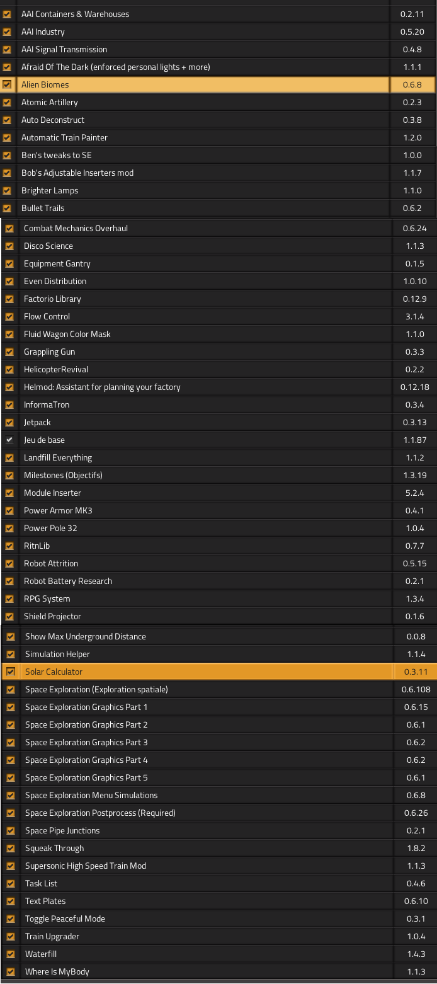Select the Grappling Gun mod
This screenshot has height=984, width=437.
(205, 352)
